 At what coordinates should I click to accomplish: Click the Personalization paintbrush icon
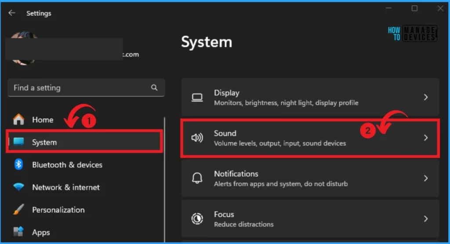18,210
